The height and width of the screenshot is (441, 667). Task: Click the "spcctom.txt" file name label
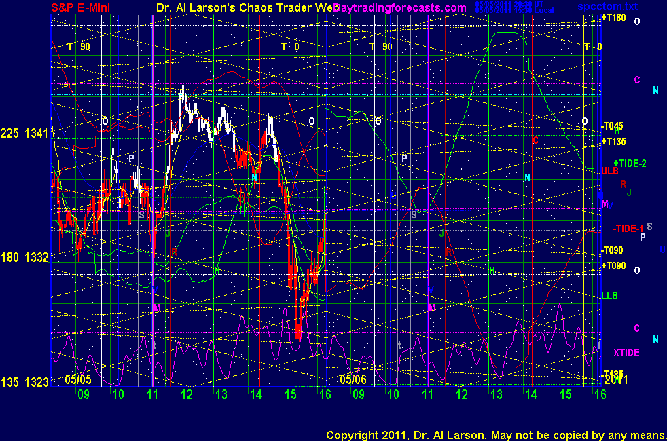tap(607, 6)
